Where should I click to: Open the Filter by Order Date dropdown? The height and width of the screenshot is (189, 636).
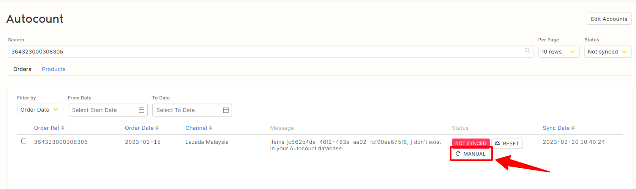(40, 110)
